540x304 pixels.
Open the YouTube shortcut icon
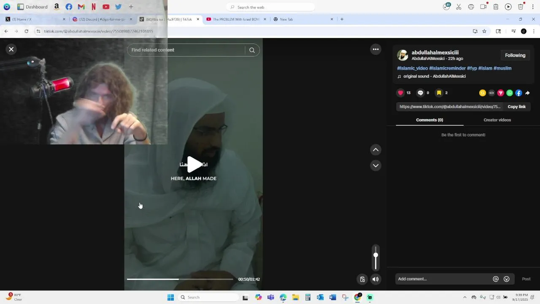(x=106, y=7)
